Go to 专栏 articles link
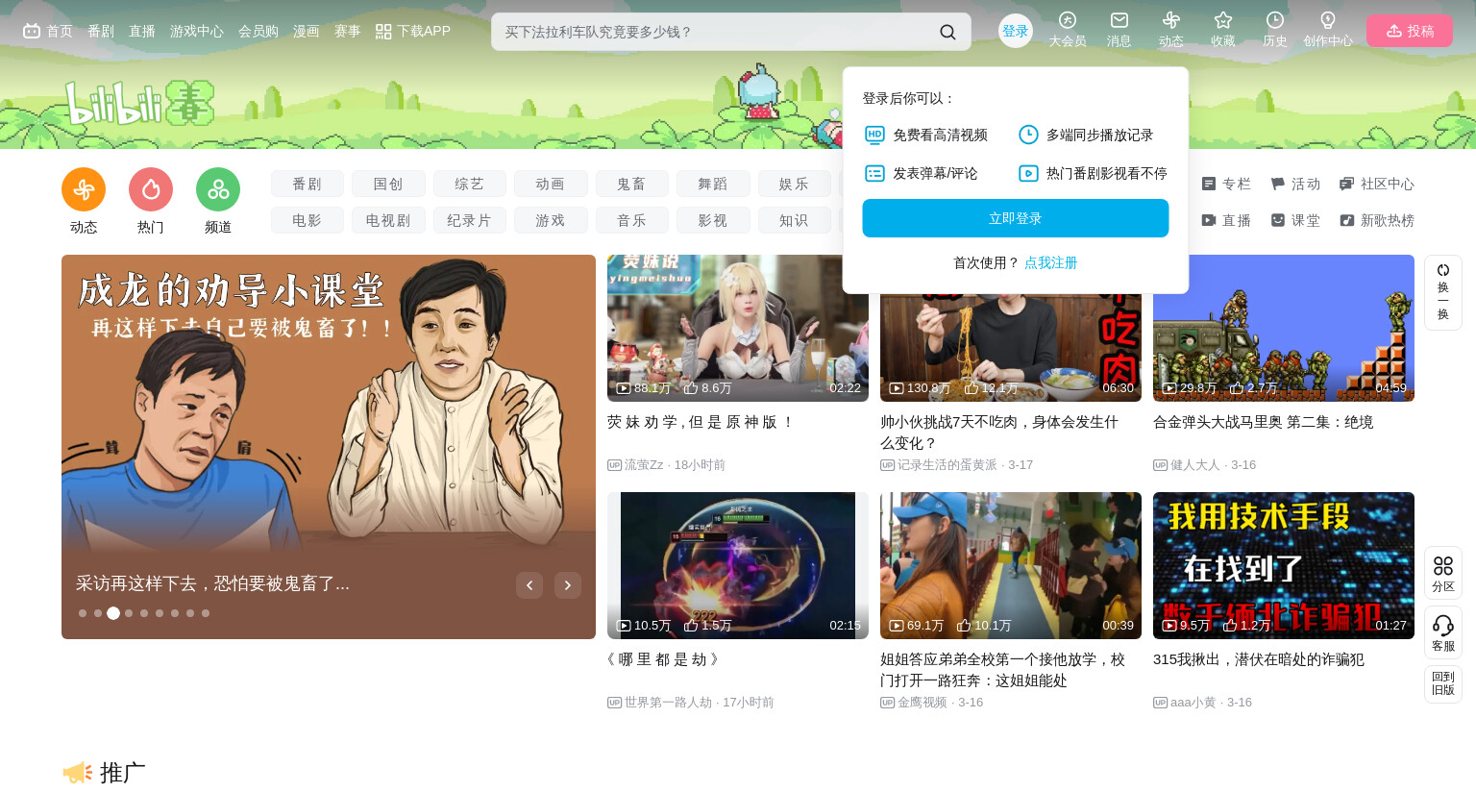Viewport: 1476px width, 792px height. (1226, 184)
